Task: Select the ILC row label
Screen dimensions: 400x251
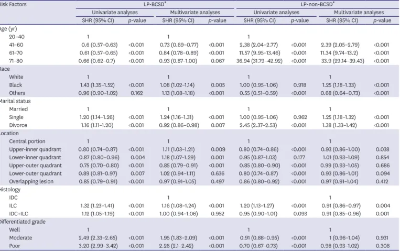Action: coord(13,205)
